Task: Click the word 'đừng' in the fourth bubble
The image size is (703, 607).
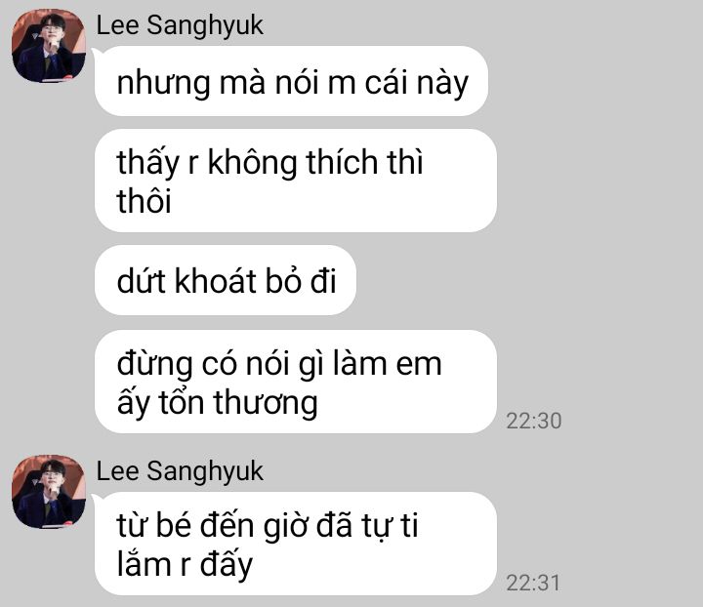Action: (x=154, y=365)
